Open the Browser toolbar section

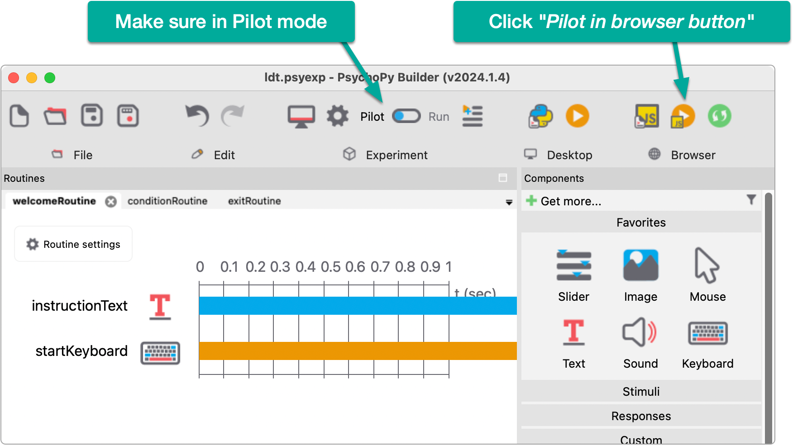tap(682, 155)
